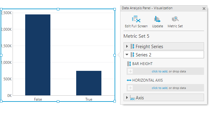Viewport: 216px width, 115px height.
Task: Select the True bar in chart
Action: (x=89, y=83)
